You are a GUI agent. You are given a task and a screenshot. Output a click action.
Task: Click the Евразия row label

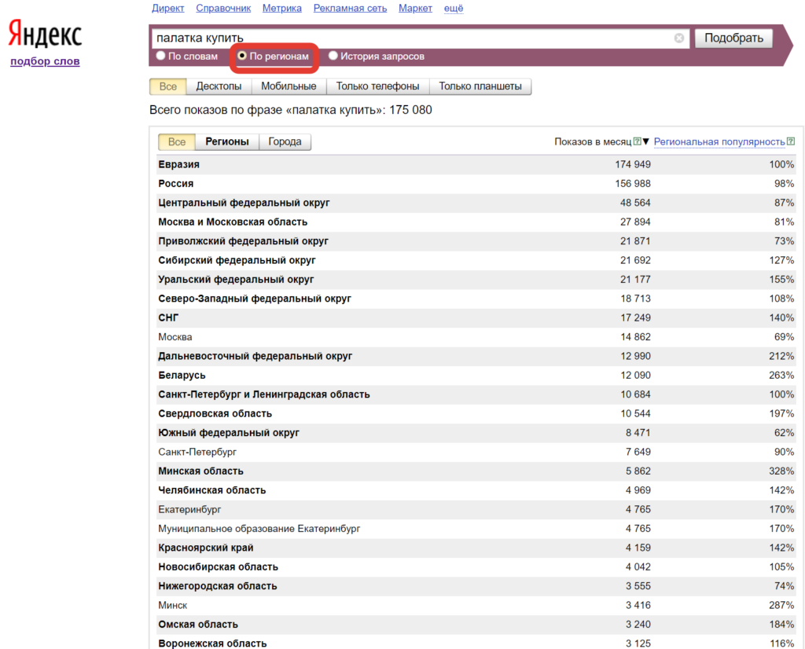178,165
